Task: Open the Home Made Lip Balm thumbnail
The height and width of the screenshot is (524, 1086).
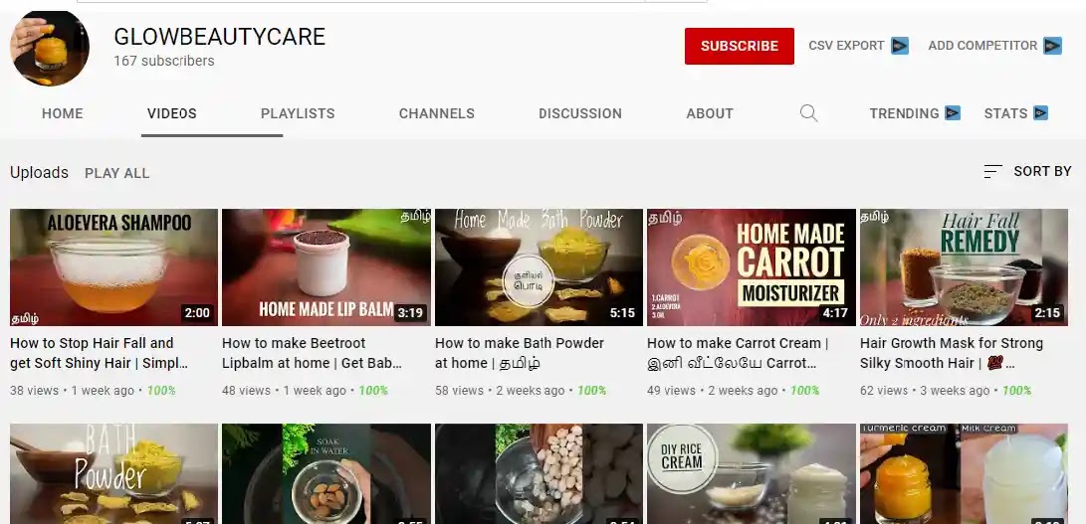Action: tap(326, 267)
